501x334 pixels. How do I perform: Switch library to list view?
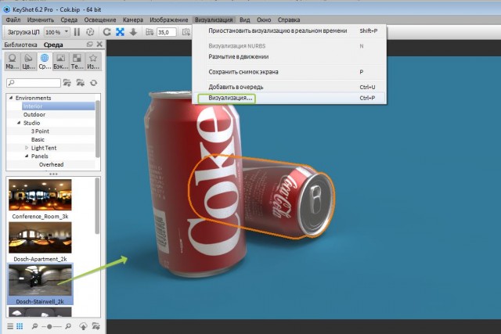(x=10, y=325)
